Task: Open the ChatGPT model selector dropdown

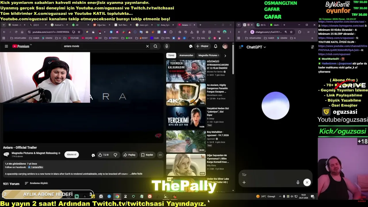Action: pos(256,47)
